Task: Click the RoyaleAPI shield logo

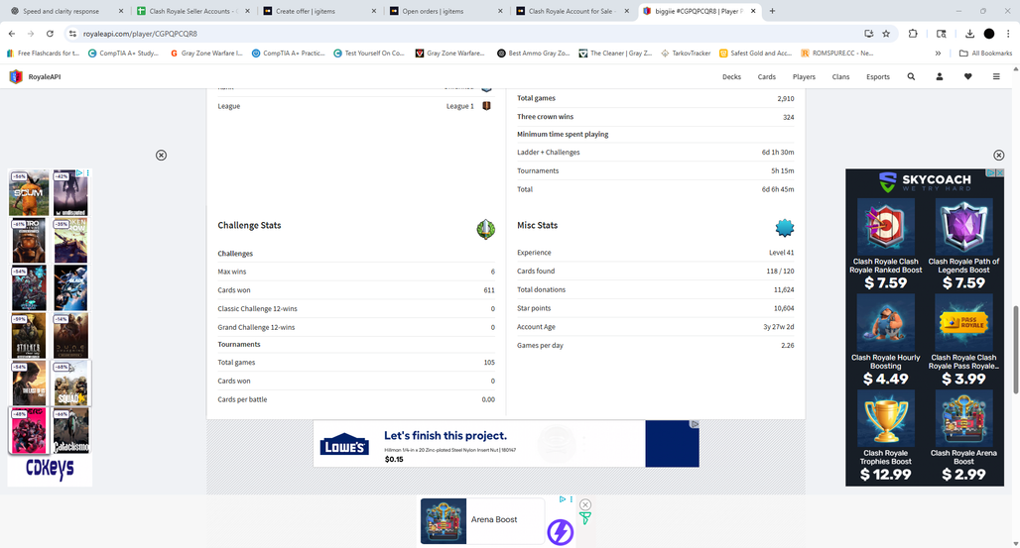Action: pos(16,76)
